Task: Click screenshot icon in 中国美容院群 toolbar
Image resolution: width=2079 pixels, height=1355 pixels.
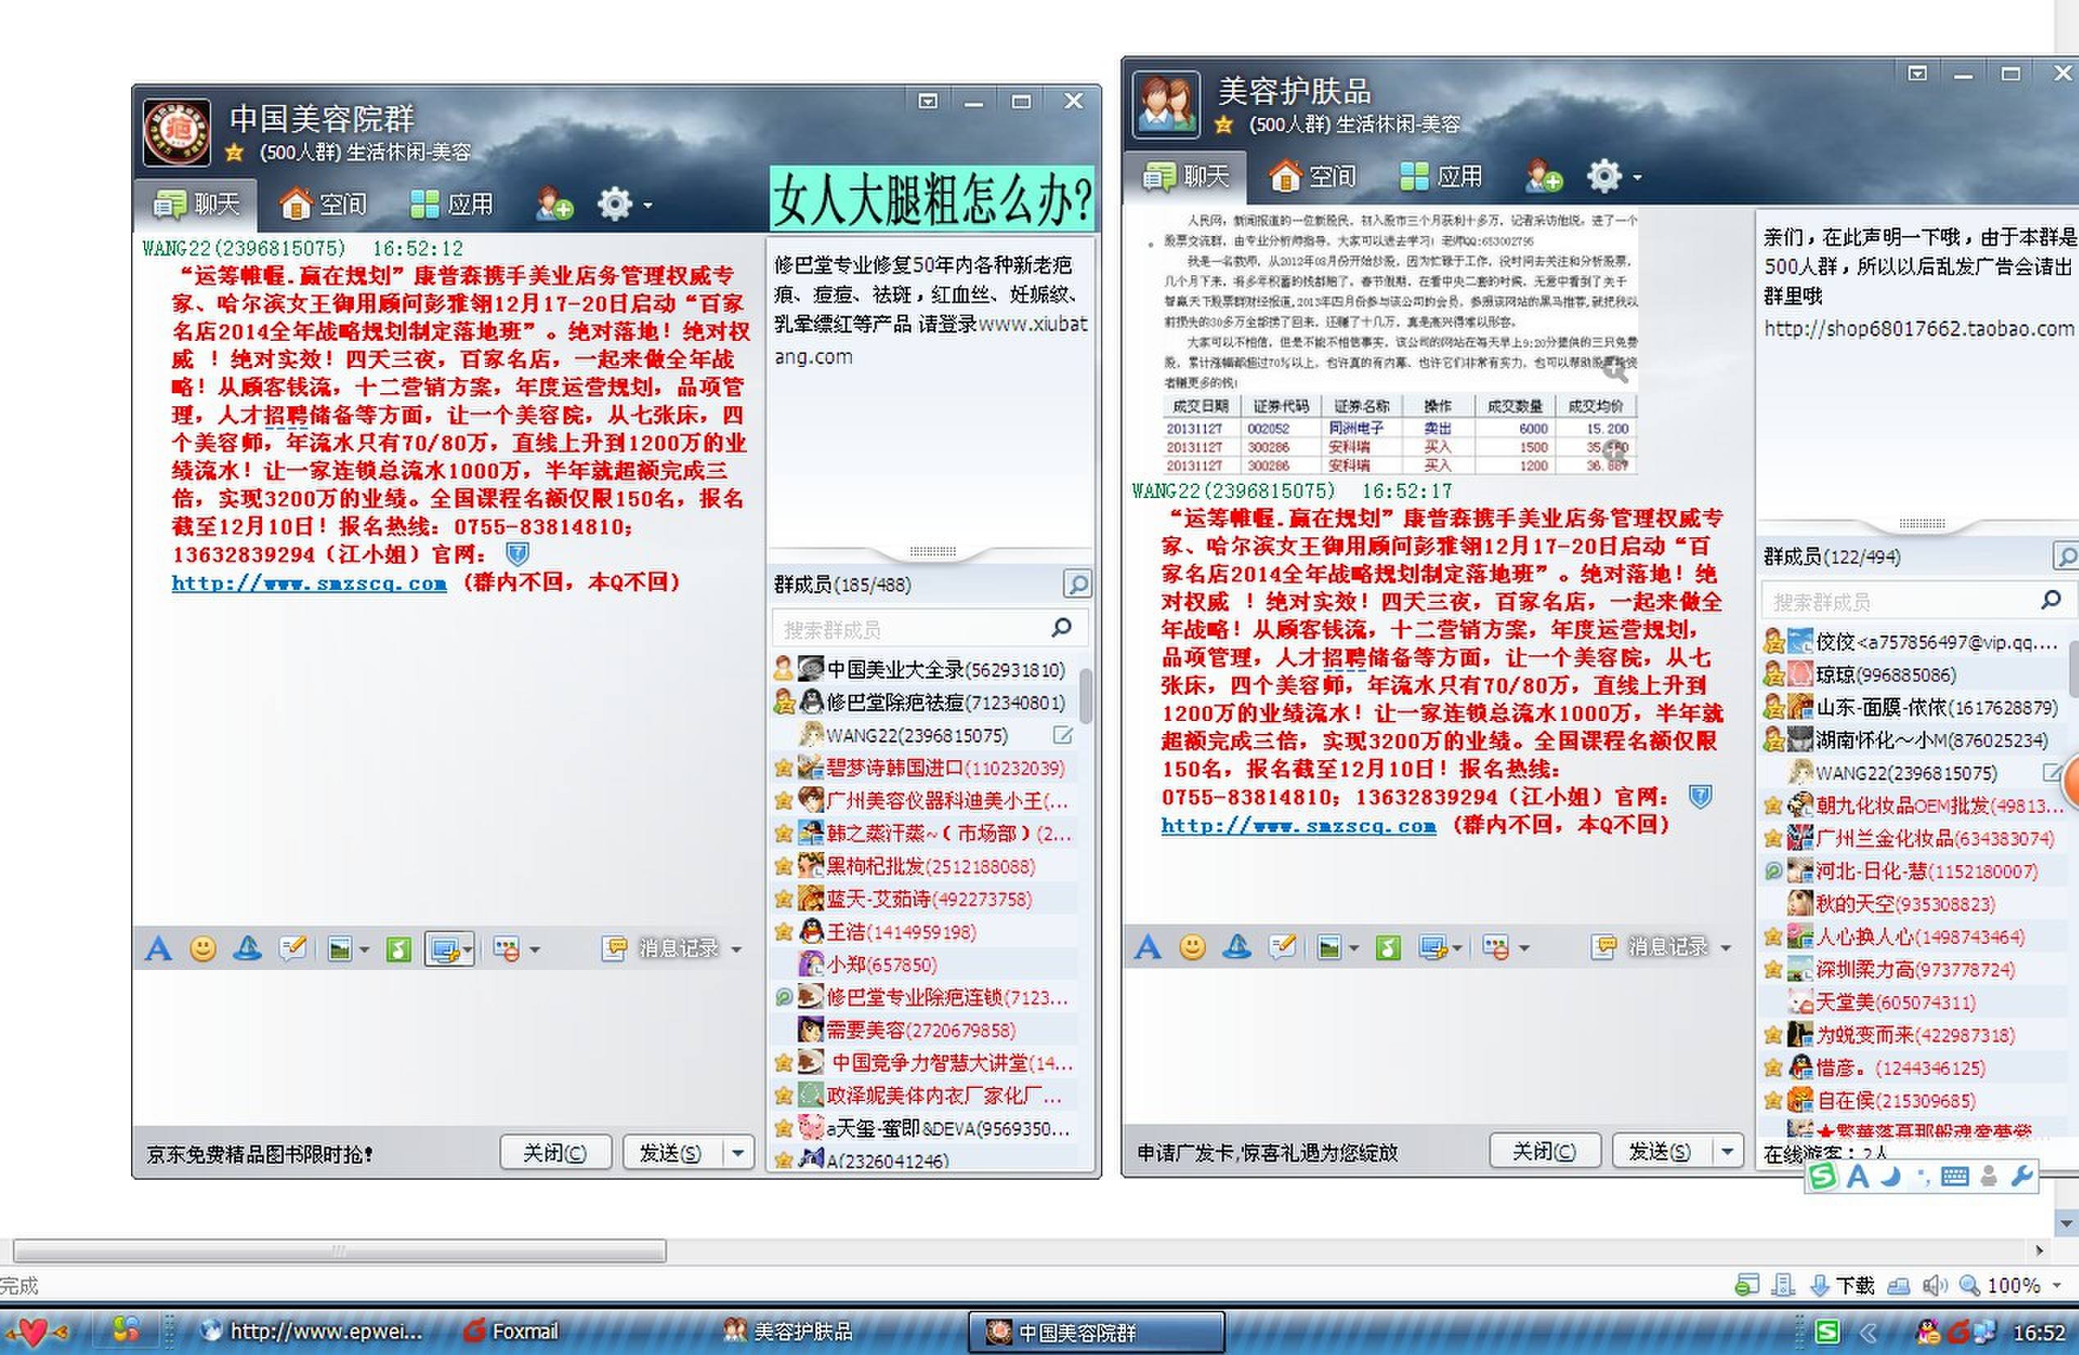Action: [x=444, y=949]
